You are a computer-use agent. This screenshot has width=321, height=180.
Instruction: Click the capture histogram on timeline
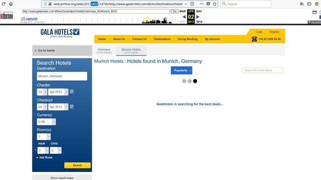tap(157, 20)
